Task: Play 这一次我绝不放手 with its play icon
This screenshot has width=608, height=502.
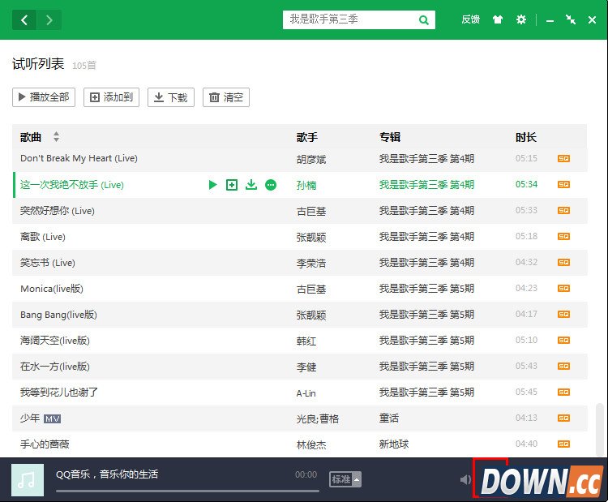Action: pyautogui.click(x=212, y=185)
